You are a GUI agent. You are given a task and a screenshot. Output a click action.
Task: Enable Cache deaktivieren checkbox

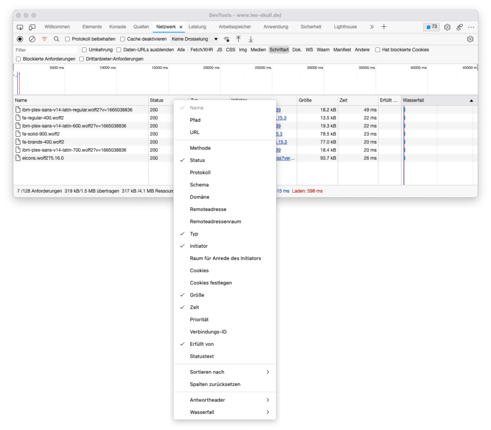[124, 39]
